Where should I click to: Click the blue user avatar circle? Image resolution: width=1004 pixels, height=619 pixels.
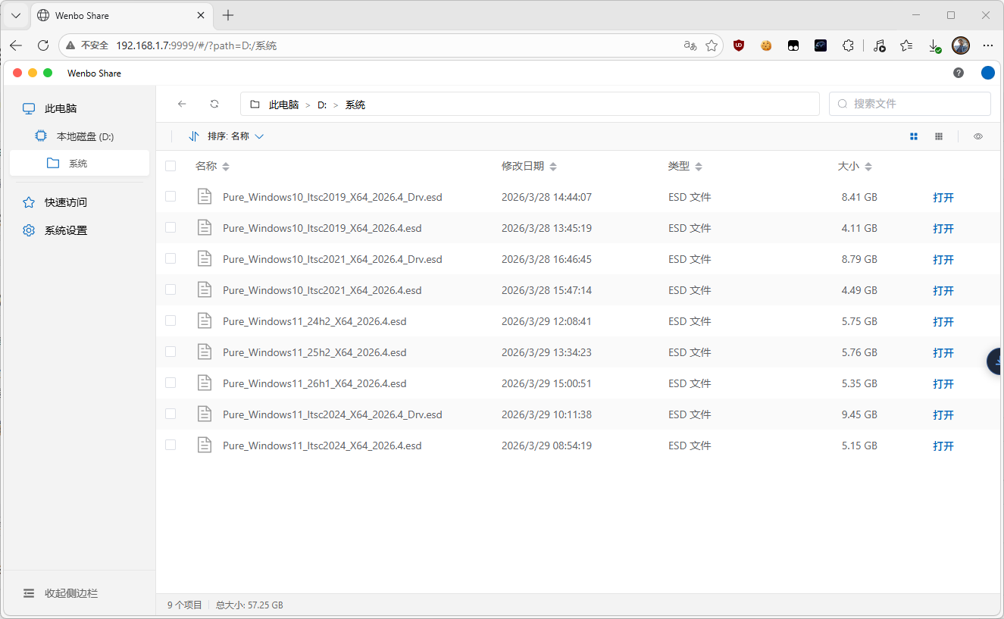click(987, 73)
